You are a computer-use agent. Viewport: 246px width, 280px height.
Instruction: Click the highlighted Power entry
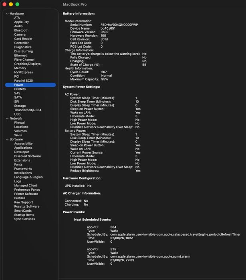(x=30, y=85)
